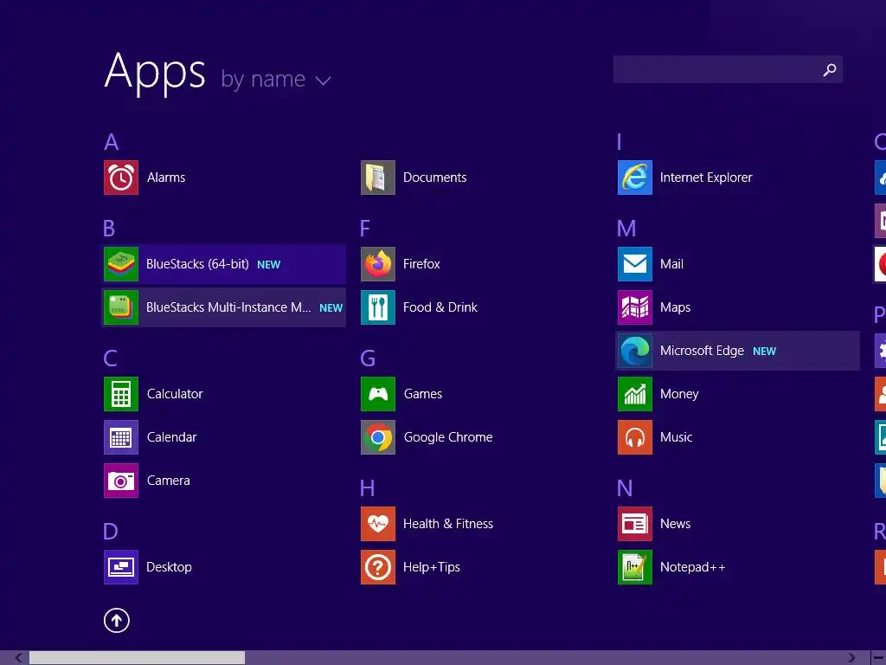Click the 'Firefox' label text

[421, 264]
